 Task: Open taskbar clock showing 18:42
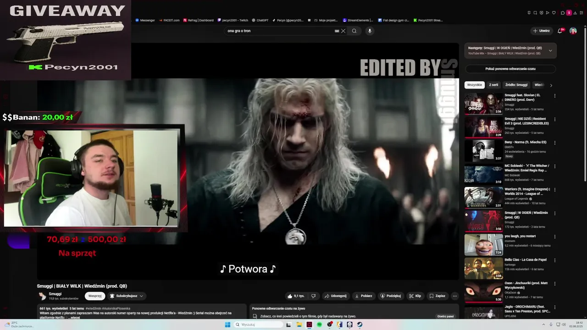[x=576, y=324]
